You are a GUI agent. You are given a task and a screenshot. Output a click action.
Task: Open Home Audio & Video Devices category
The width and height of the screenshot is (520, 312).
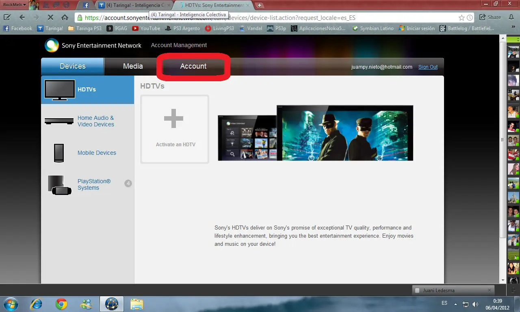[x=87, y=121]
